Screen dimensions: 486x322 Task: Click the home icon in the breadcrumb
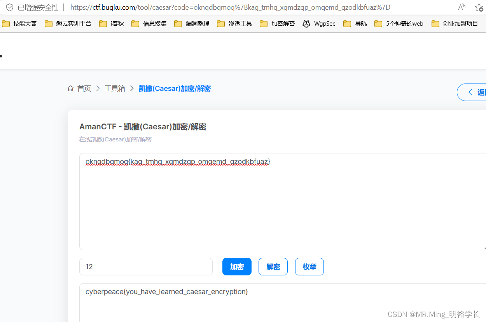pyautogui.click(x=70, y=88)
